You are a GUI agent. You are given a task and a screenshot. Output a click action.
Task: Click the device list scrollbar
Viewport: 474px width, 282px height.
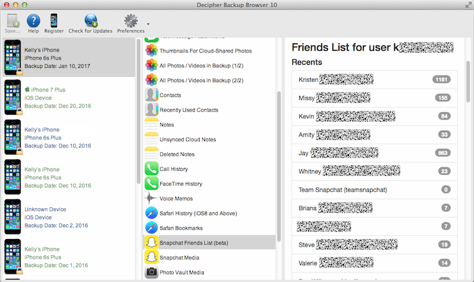click(x=138, y=112)
